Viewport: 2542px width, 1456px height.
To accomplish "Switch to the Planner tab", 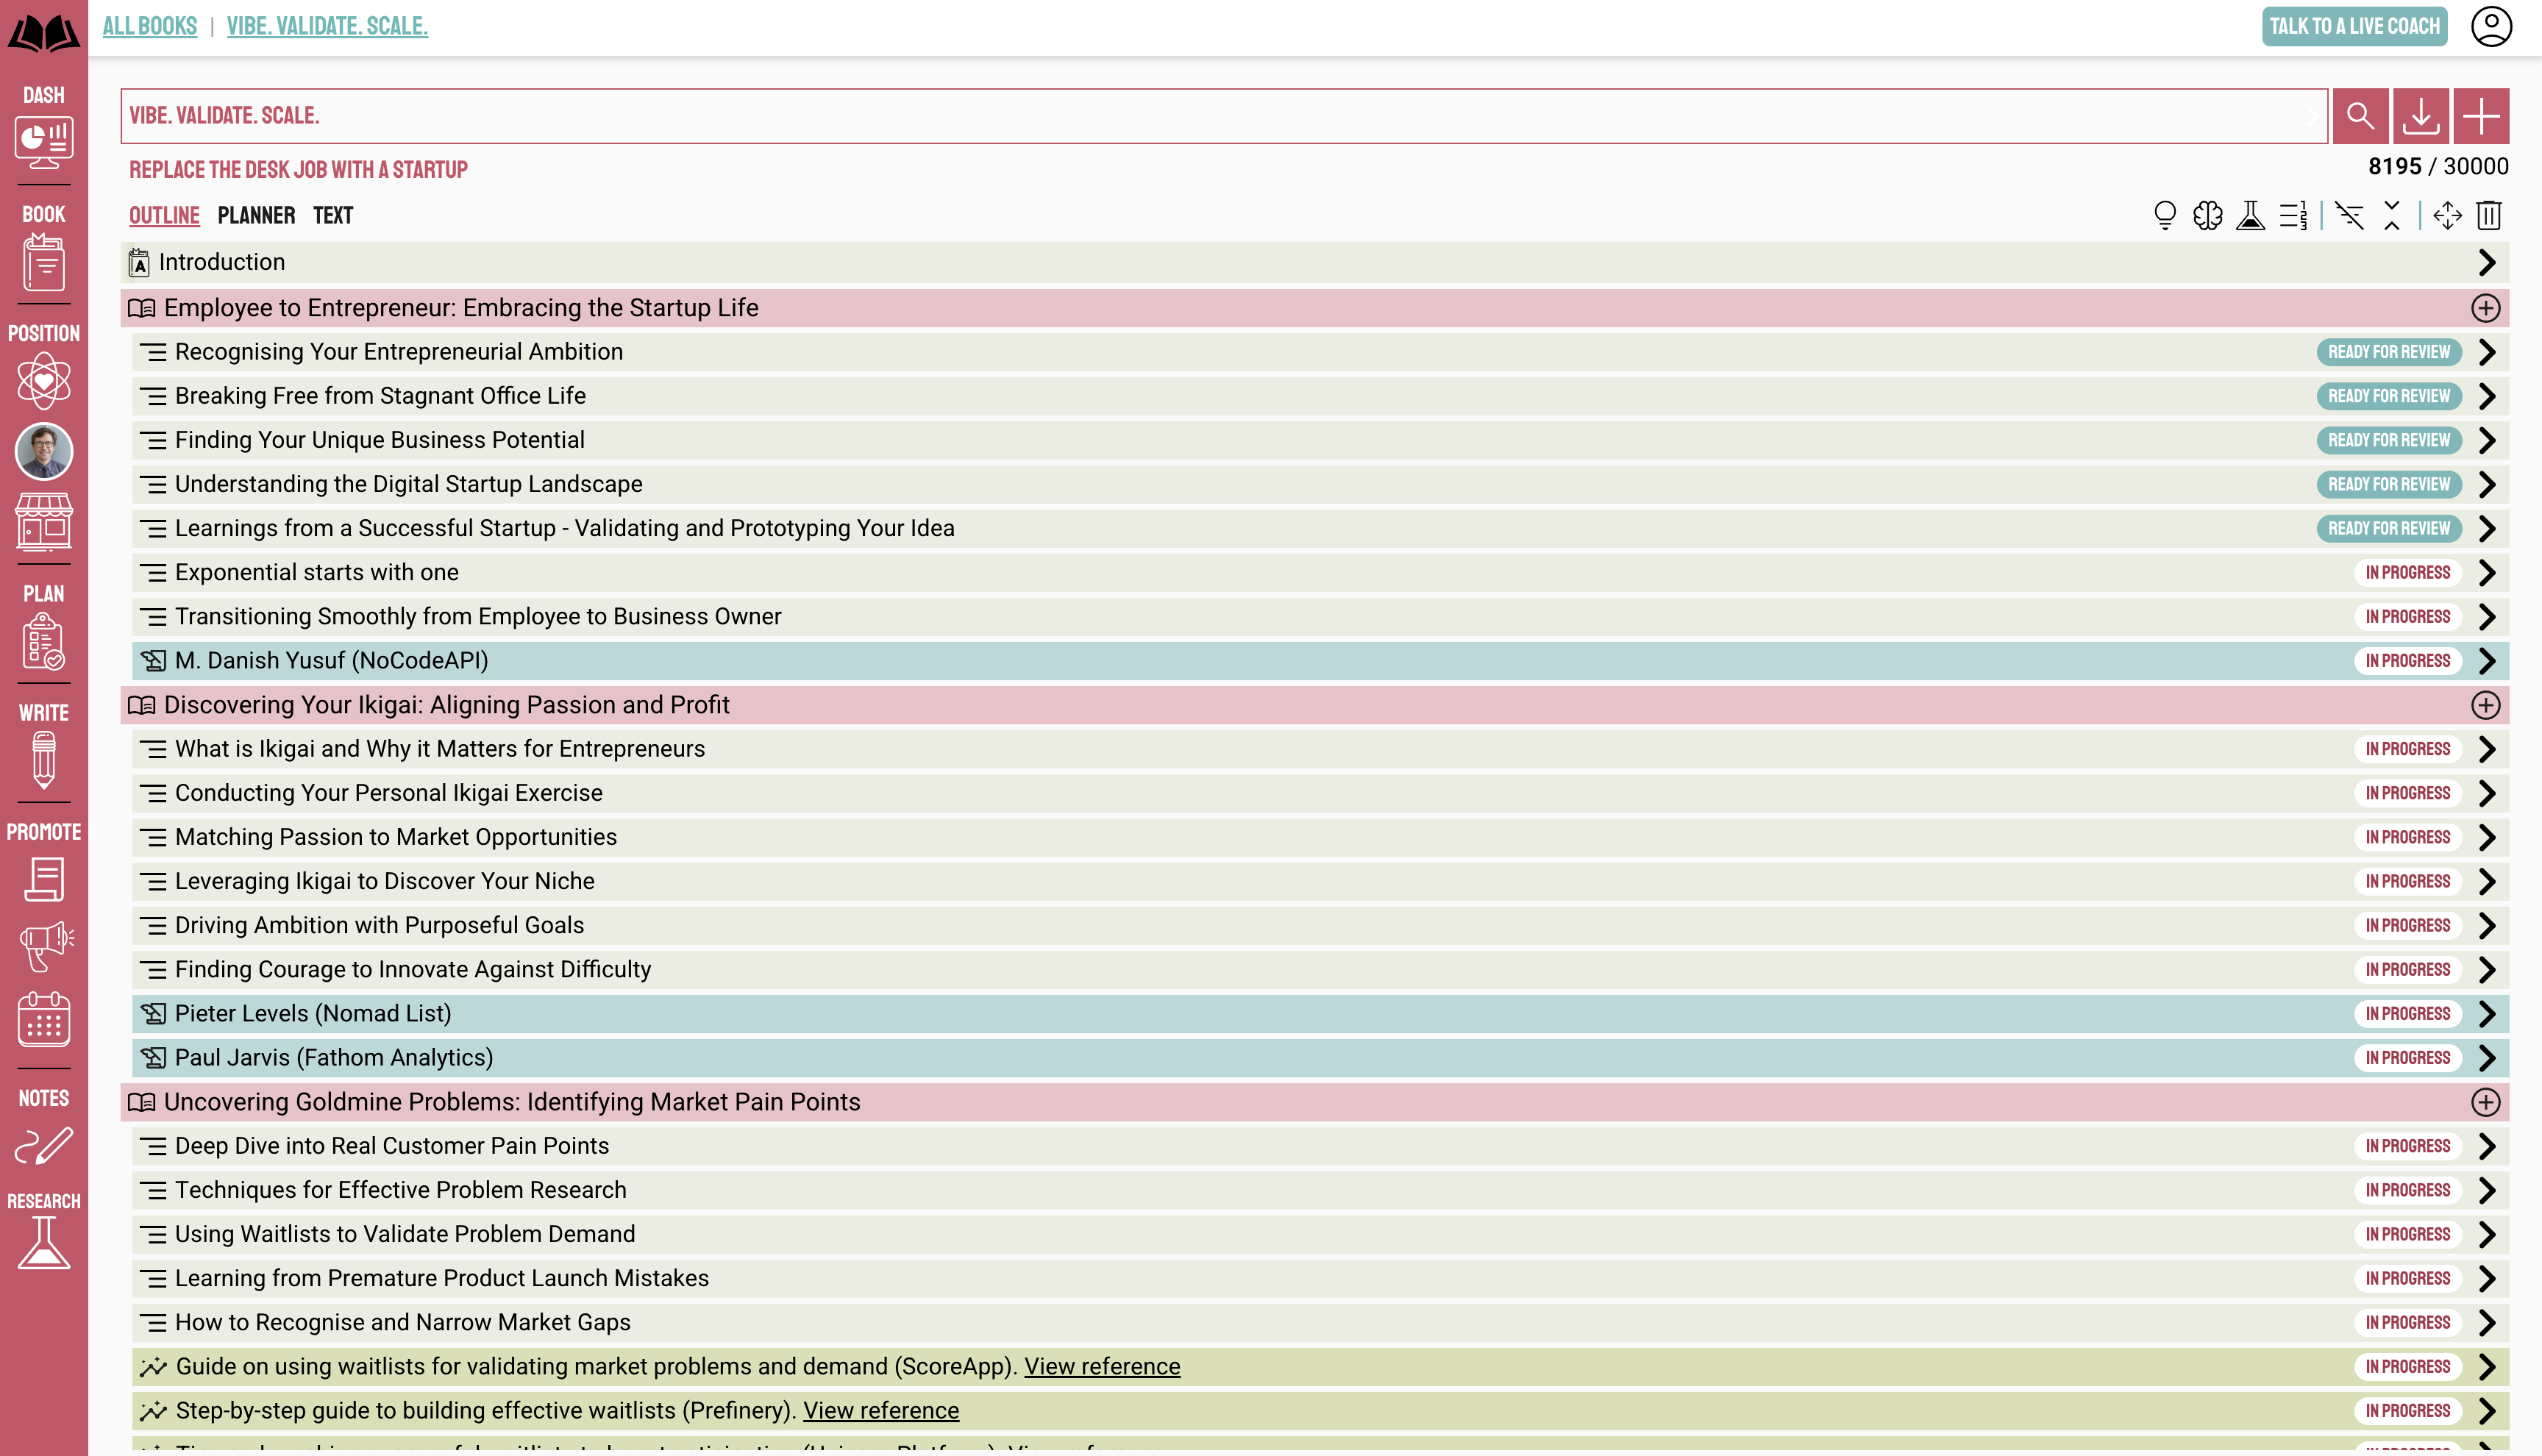I will [x=256, y=215].
